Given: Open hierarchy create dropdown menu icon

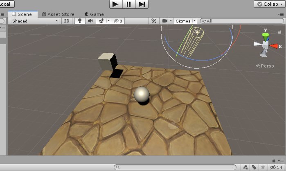Looking at the screenshot, I should 2,28.
